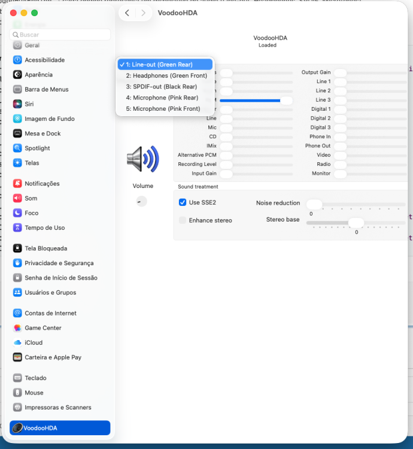The height and width of the screenshot is (449, 413).
Task: Adjust the Phone In slider
Action: [x=371, y=137]
